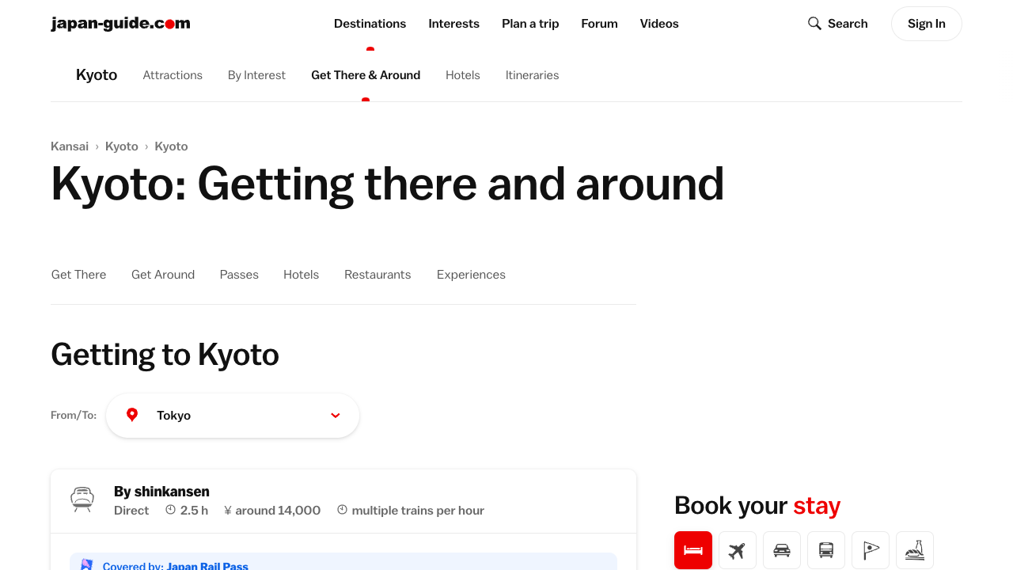
Task: Click the shinkansen train icon
Action: tap(82, 500)
